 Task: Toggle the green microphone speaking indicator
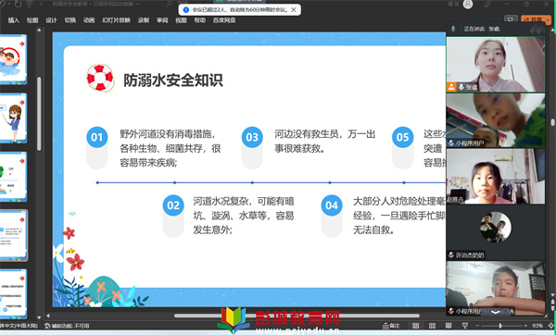click(x=453, y=29)
